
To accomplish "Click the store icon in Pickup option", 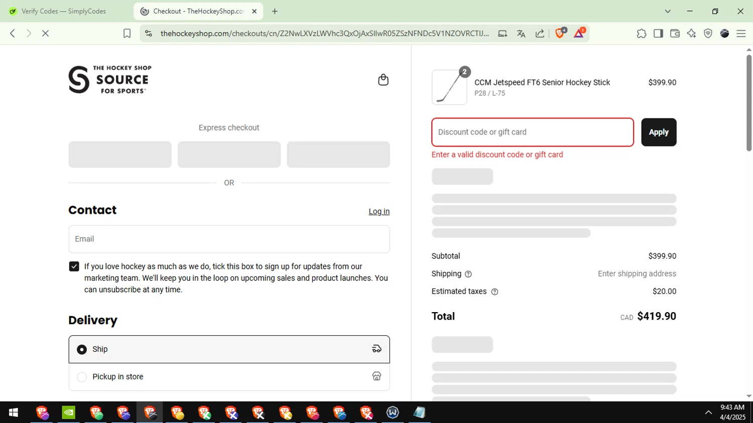I will coord(376,376).
